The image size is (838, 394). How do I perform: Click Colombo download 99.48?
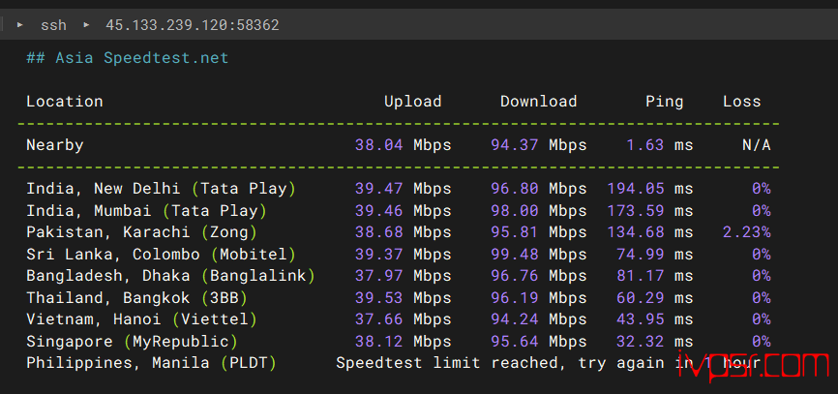pyautogui.click(x=515, y=255)
